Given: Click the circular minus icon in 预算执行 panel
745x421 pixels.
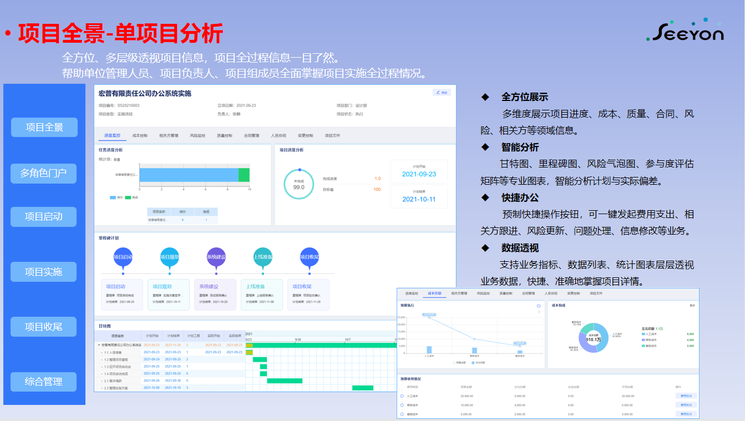Looking at the screenshot, I should coord(539,306).
